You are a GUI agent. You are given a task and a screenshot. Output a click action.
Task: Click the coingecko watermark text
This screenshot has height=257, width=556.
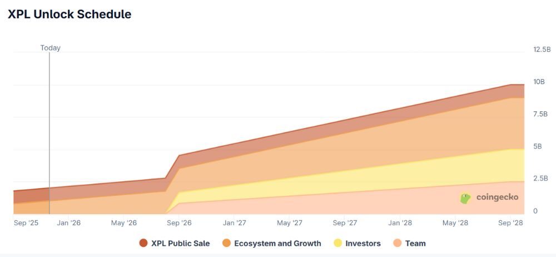coord(497,197)
